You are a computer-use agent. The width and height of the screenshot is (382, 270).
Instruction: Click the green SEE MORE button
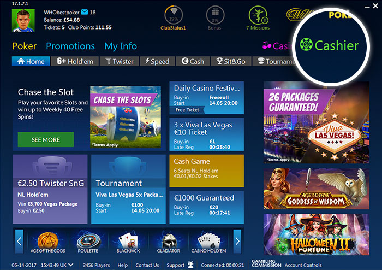click(x=46, y=139)
